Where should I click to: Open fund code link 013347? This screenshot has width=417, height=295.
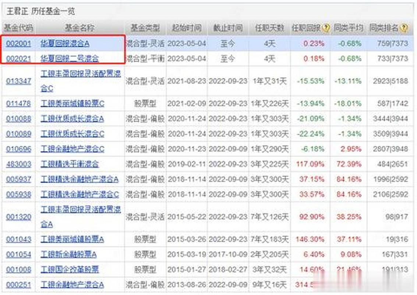[x=19, y=81]
